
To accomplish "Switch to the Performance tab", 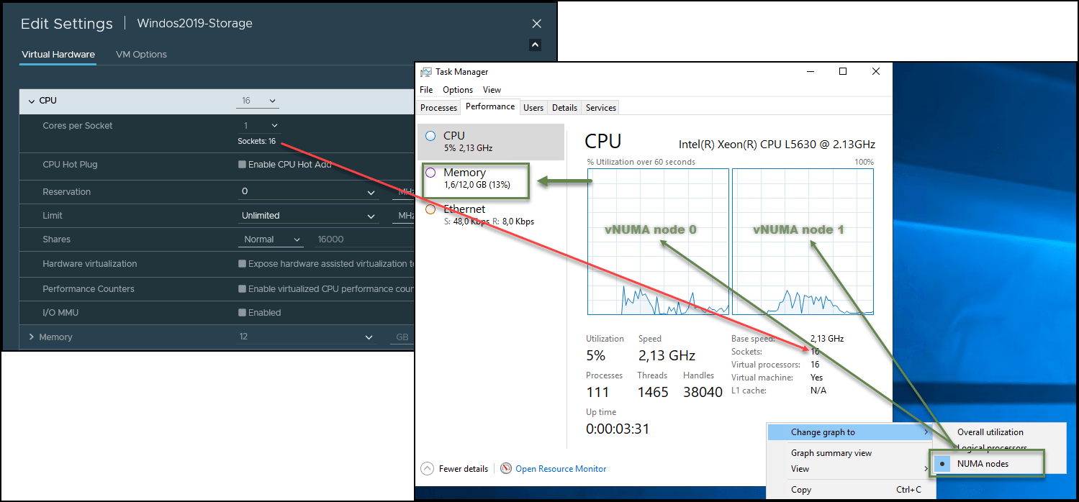I will coord(490,106).
